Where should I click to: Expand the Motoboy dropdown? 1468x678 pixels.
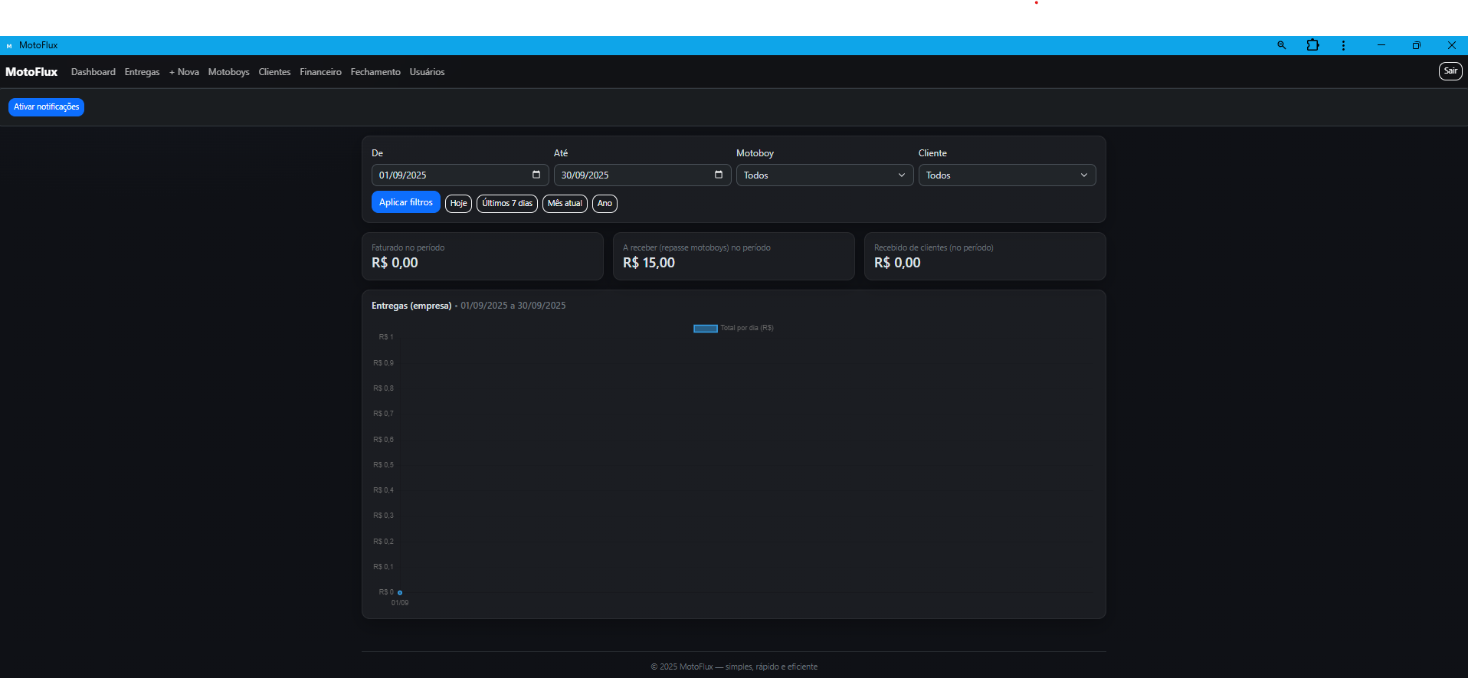824,175
